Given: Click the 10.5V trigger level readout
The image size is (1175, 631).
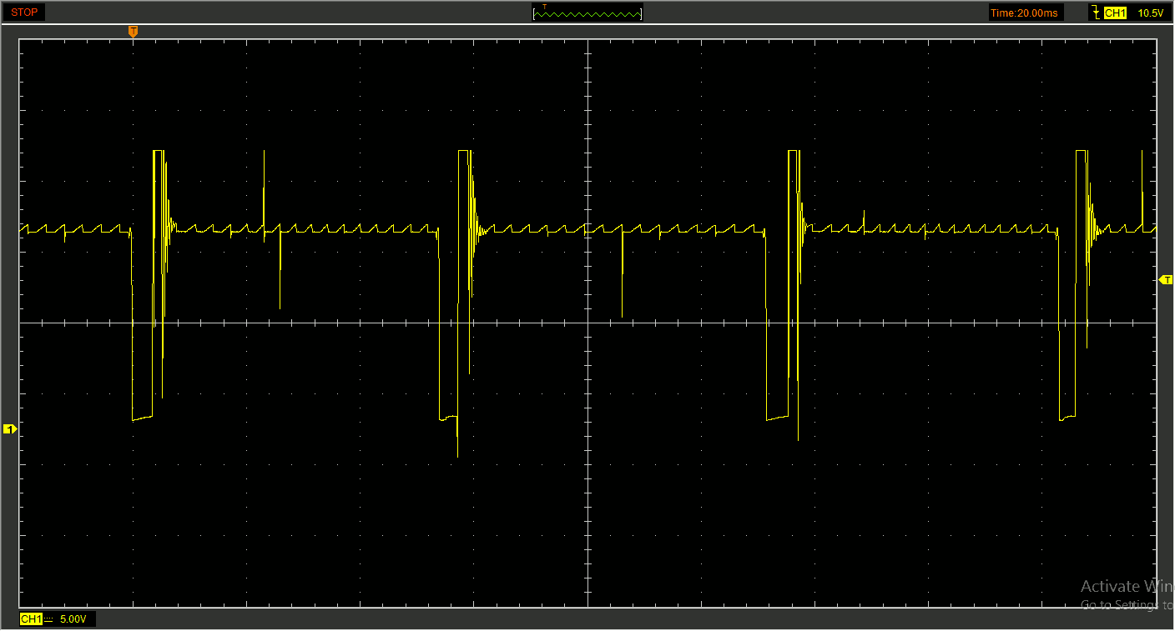Looking at the screenshot, I should click(1150, 13).
